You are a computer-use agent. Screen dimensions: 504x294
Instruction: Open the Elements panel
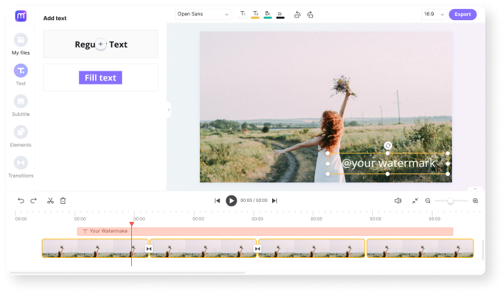(x=21, y=132)
